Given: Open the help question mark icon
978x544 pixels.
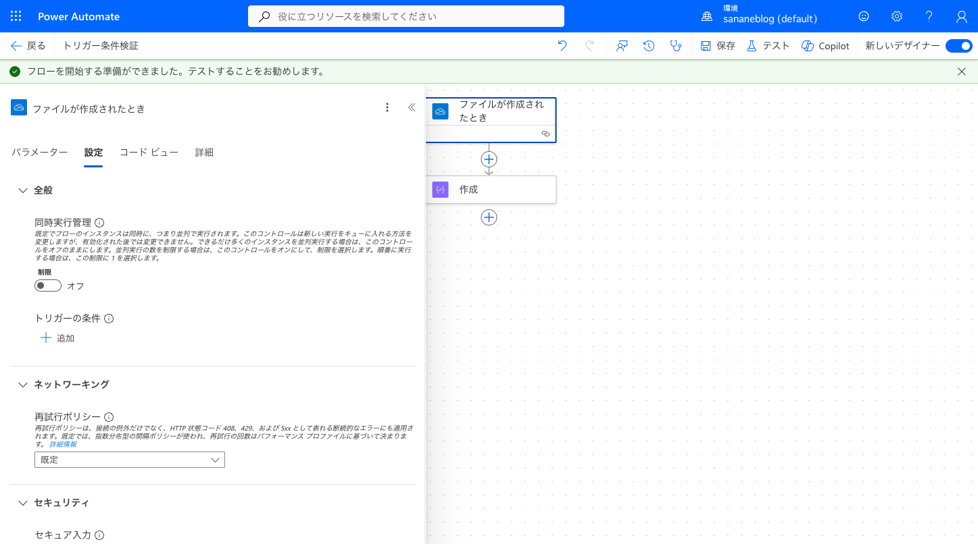Looking at the screenshot, I should 929,16.
